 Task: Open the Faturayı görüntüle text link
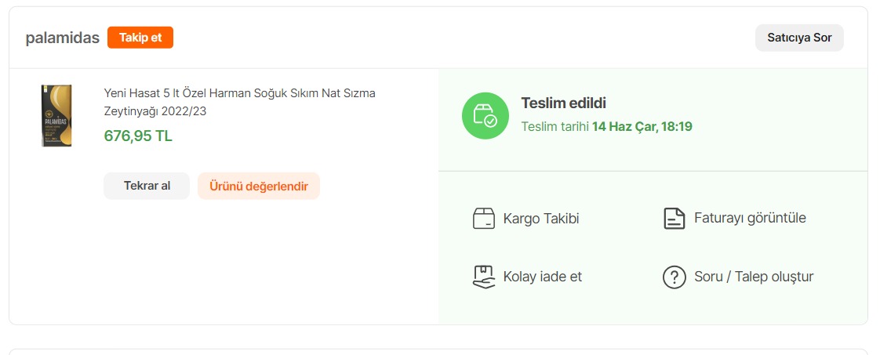750,218
